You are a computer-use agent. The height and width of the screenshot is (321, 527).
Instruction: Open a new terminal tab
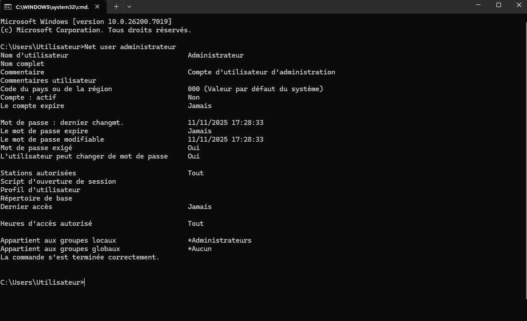tap(116, 6)
